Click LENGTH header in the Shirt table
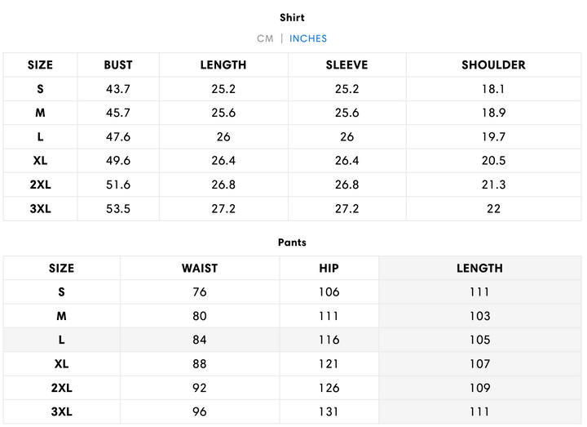 click(223, 65)
